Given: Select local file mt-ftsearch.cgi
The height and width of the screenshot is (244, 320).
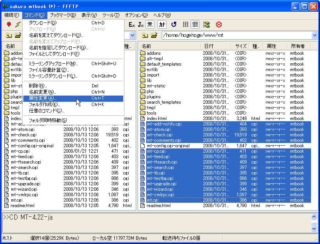Looking at the screenshot, I should (26, 162).
